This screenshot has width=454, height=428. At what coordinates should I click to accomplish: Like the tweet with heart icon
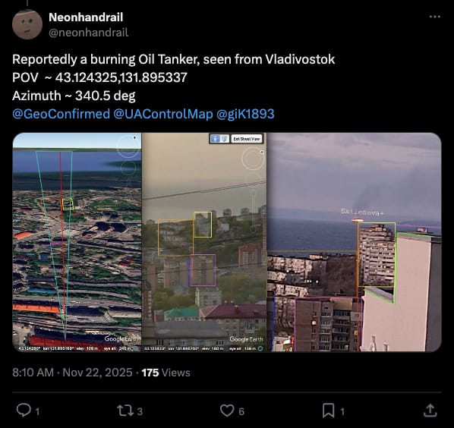click(x=227, y=411)
